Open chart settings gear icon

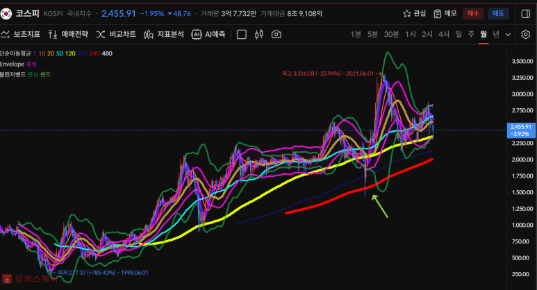coord(525,34)
